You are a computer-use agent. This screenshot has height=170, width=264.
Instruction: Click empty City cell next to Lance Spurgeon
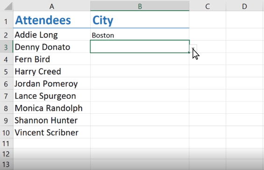tap(140, 96)
